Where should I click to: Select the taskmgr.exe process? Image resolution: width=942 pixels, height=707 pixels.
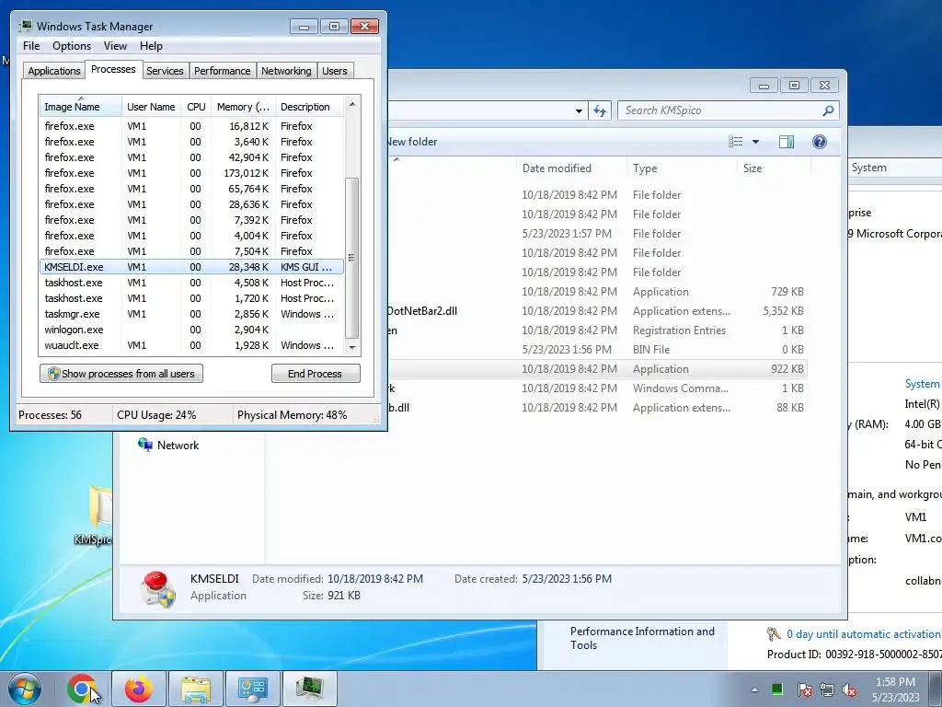(x=192, y=314)
